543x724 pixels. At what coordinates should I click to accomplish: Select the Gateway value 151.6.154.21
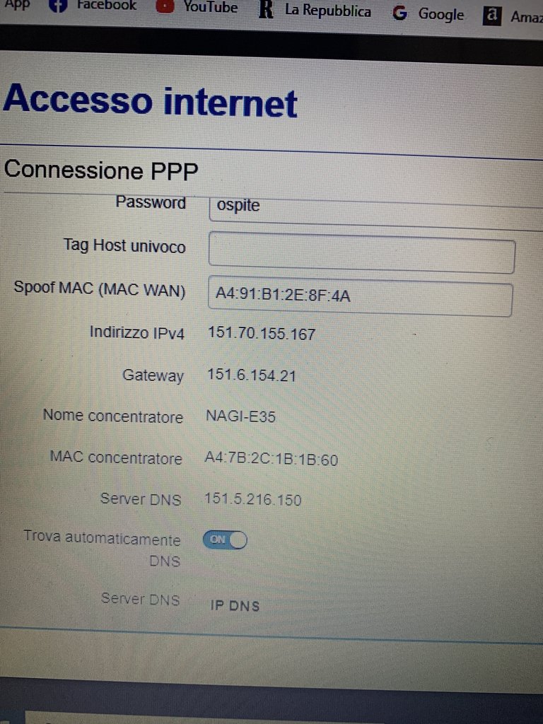pos(252,375)
